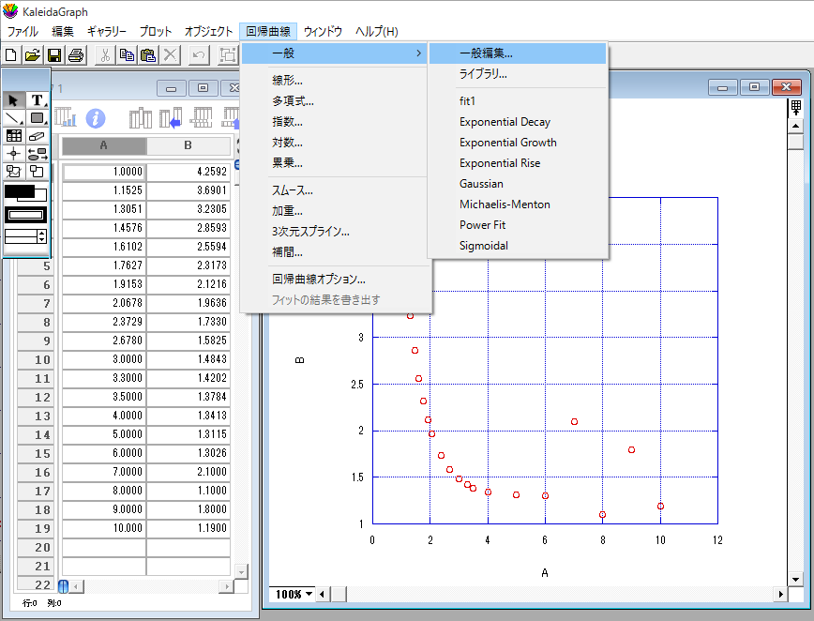
Task: Click plot window horizontal scrollbar right arrow
Action: tap(781, 594)
